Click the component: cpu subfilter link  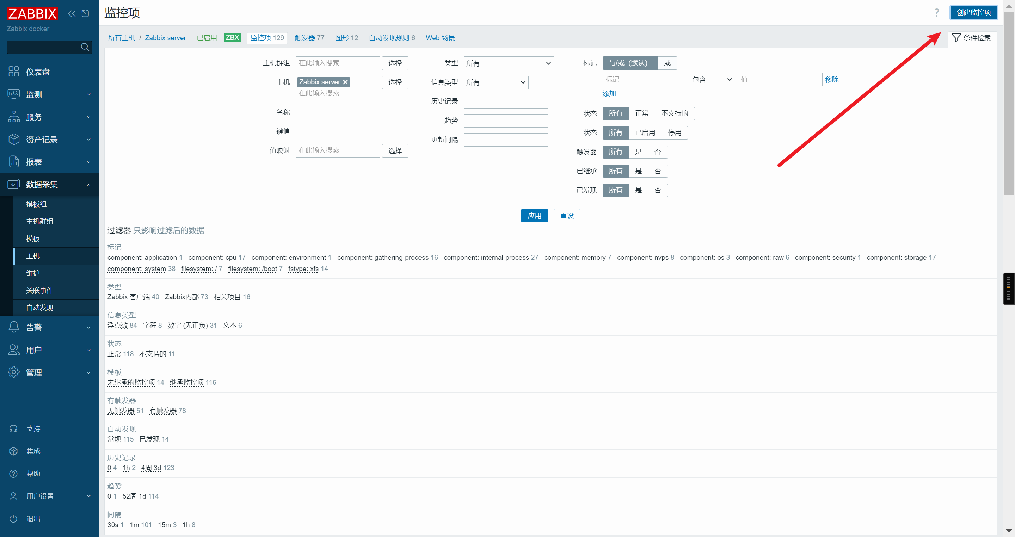[x=212, y=257]
